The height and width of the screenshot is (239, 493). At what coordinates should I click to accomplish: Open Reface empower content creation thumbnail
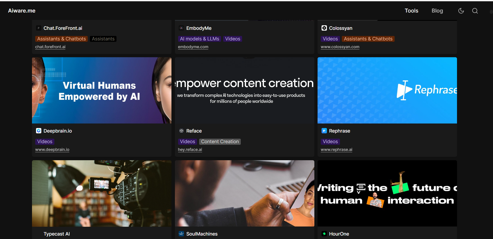click(x=245, y=90)
